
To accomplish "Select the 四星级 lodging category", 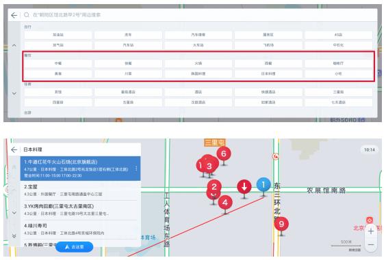I will 58,102.
